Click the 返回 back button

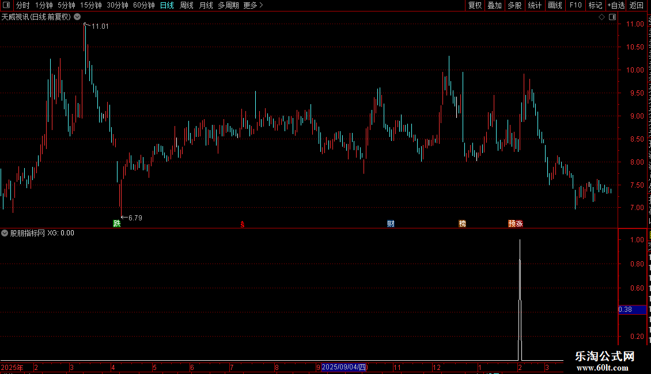coord(637,5)
